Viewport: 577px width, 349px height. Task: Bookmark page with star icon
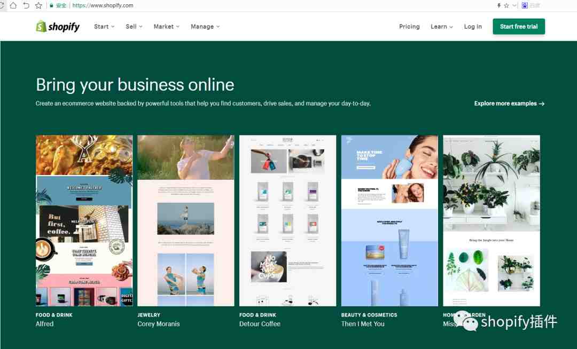click(x=38, y=5)
